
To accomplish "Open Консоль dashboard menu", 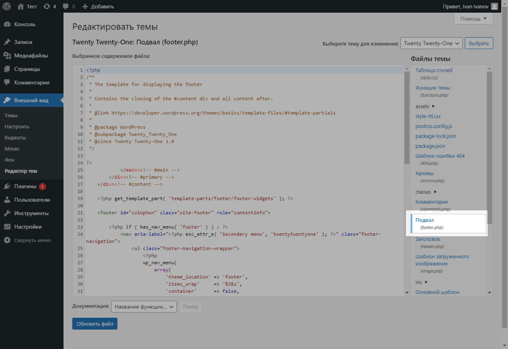I will click(25, 24).
